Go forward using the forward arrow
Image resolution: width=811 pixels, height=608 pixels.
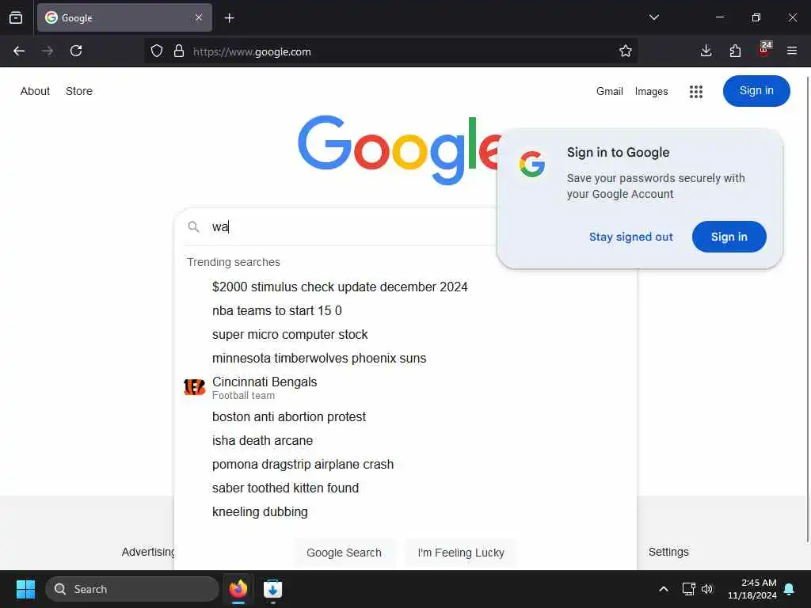click(x=48, y=51)
